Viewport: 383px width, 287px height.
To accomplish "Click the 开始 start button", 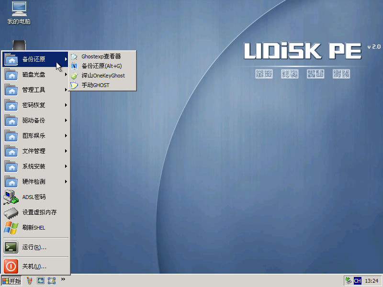I will tap(11, 281).
